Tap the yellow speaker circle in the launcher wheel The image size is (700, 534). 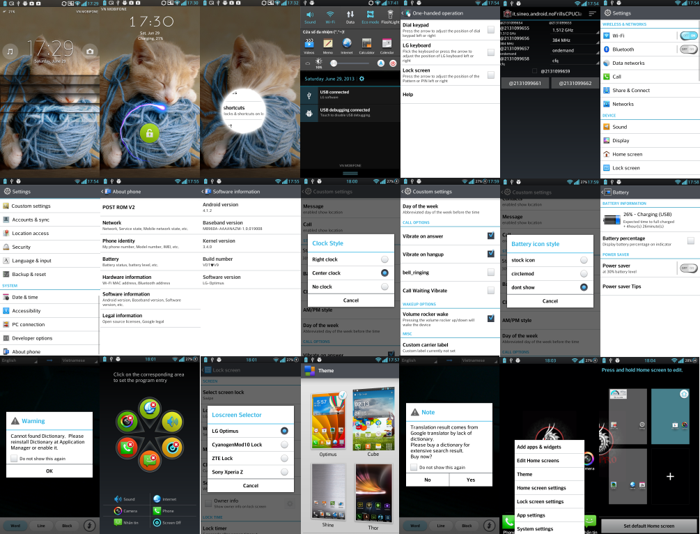[172, 420]
